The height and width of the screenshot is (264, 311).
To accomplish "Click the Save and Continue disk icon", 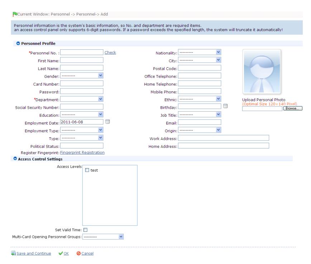I will (x=13, y=253).
